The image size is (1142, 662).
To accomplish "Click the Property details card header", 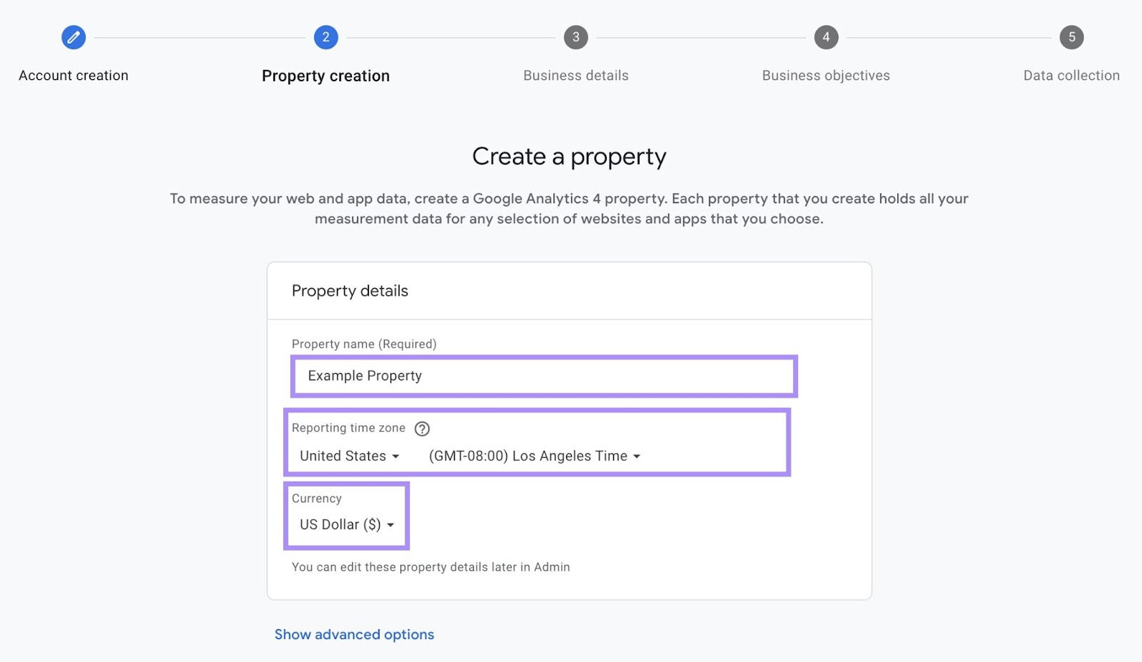I will [349, 290].
